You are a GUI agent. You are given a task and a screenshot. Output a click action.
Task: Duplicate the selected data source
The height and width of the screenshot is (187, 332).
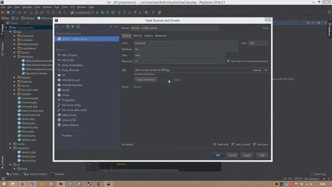pyautogui.click(x=67, y=26)
